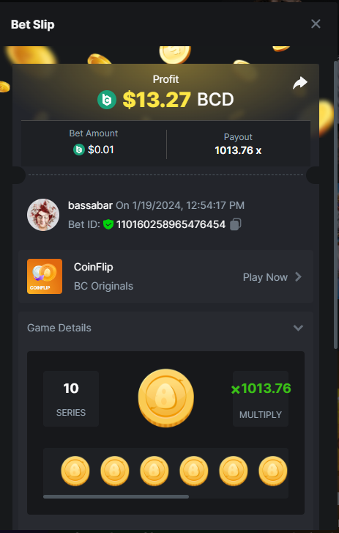Image resolution: width=339 pixels, height=533 pixels.
Task: Click the chevron next to Play Now
Action: click(298, 276)
